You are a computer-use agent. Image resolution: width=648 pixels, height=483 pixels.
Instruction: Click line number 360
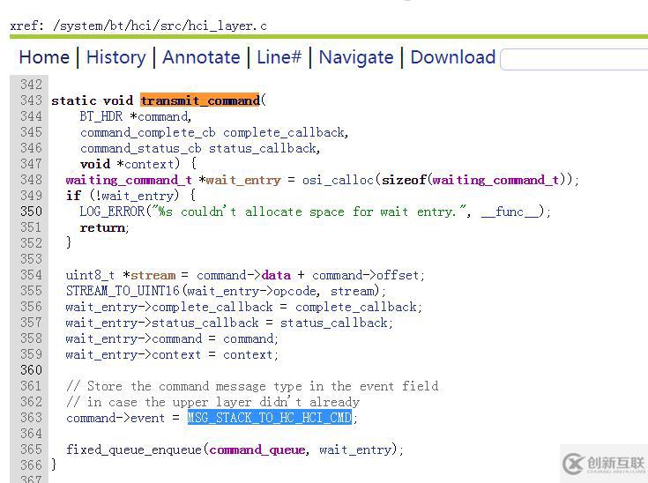[x=32, y=370]
